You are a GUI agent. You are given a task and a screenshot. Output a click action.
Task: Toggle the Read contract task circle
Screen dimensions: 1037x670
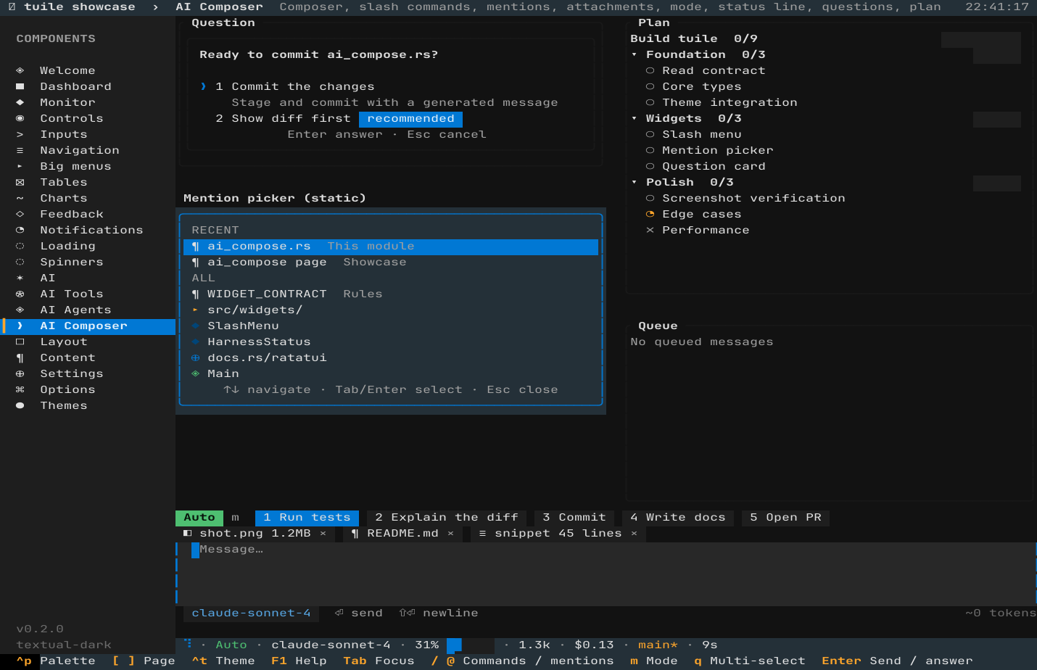pos(650,70)
